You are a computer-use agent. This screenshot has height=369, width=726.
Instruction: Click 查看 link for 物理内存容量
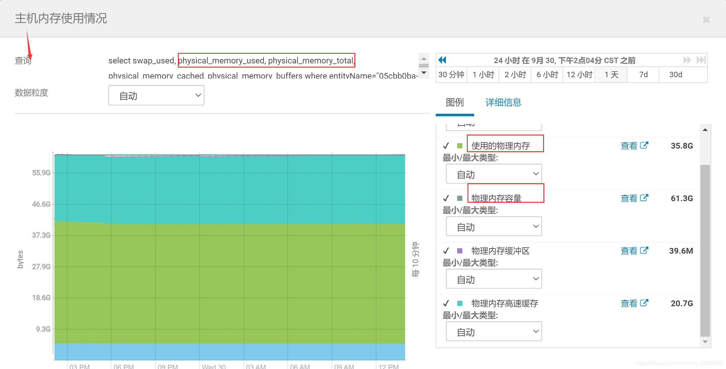pyautogui.click(x=629, y=198)
